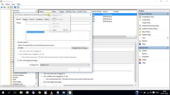The height and width of the screenshot is (95, 170).
Task: Click the Back arrow in toolbar
Action: 2,7
